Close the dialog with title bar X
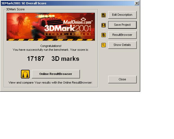Screen dimensions: 174x139 136,3
